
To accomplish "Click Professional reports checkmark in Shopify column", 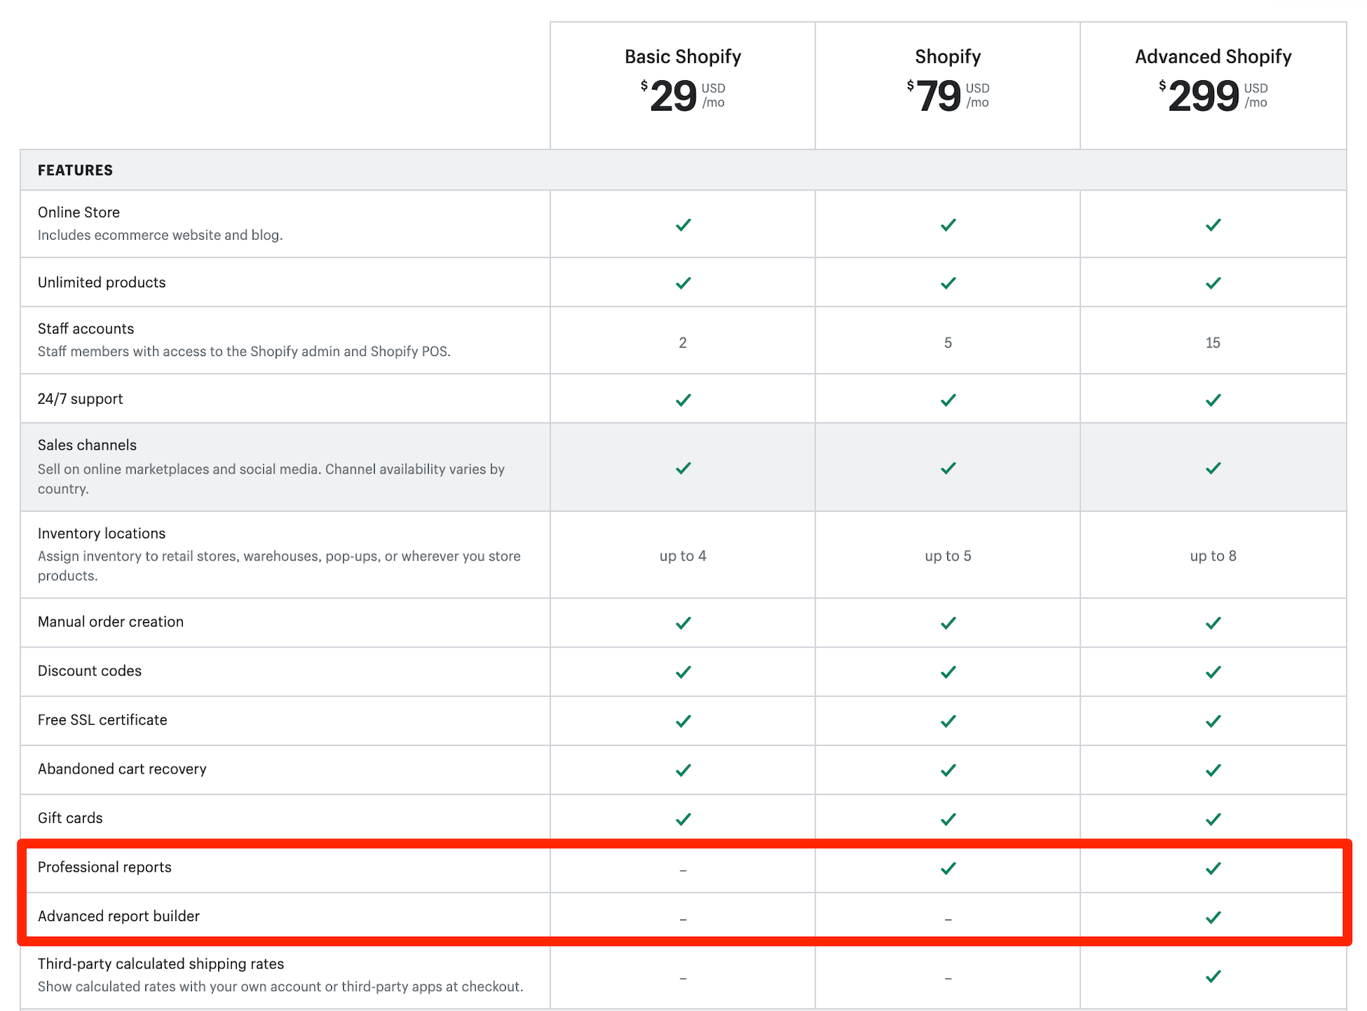I will tap(948, 869).
